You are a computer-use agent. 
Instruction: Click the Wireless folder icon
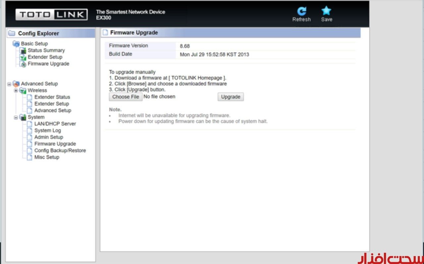pos(23,90)
